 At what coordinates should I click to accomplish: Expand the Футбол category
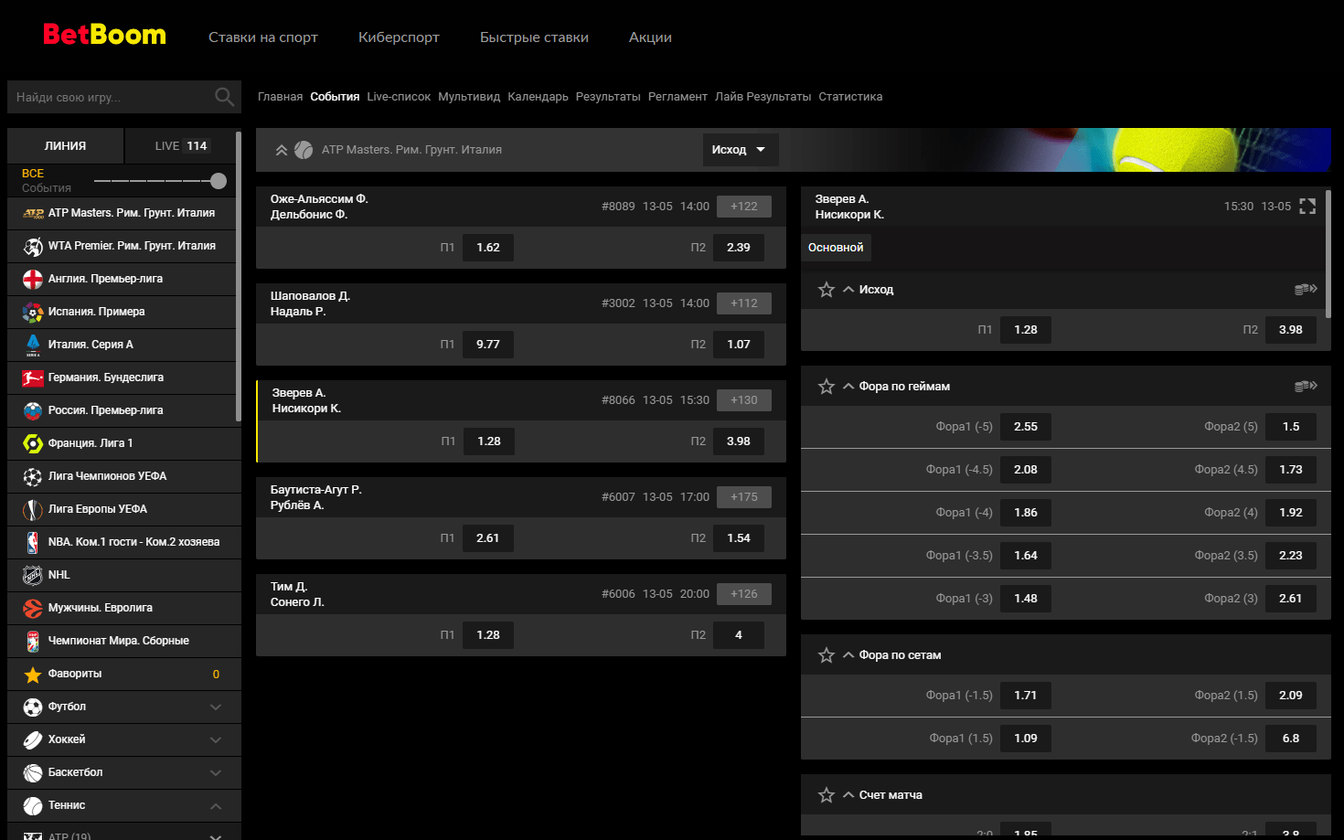pyautogui.click(x=216, y=707)
